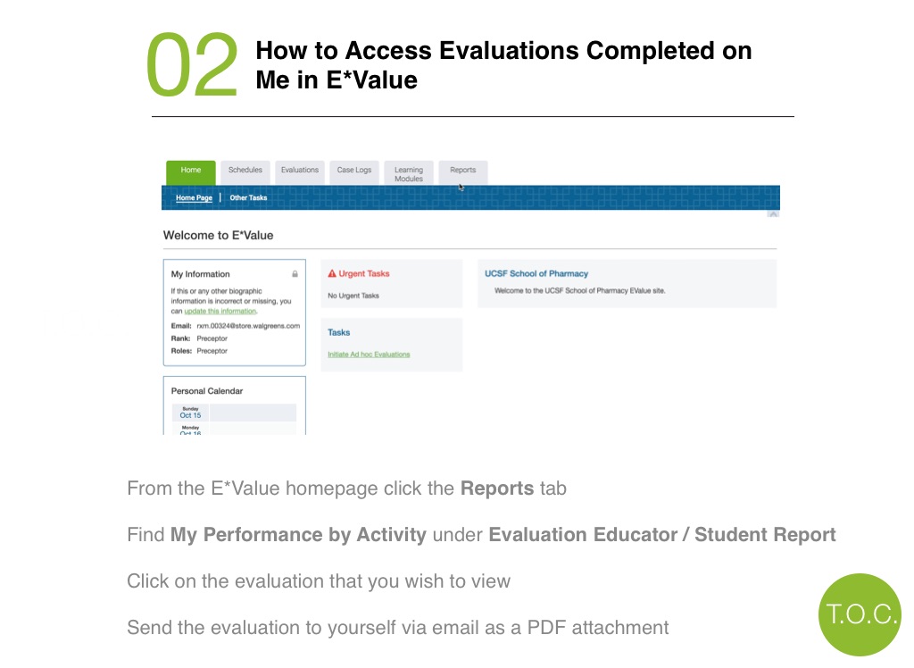914x668 pixels.
Task: Select the Case Logs tab
Action: coord(354,172)
